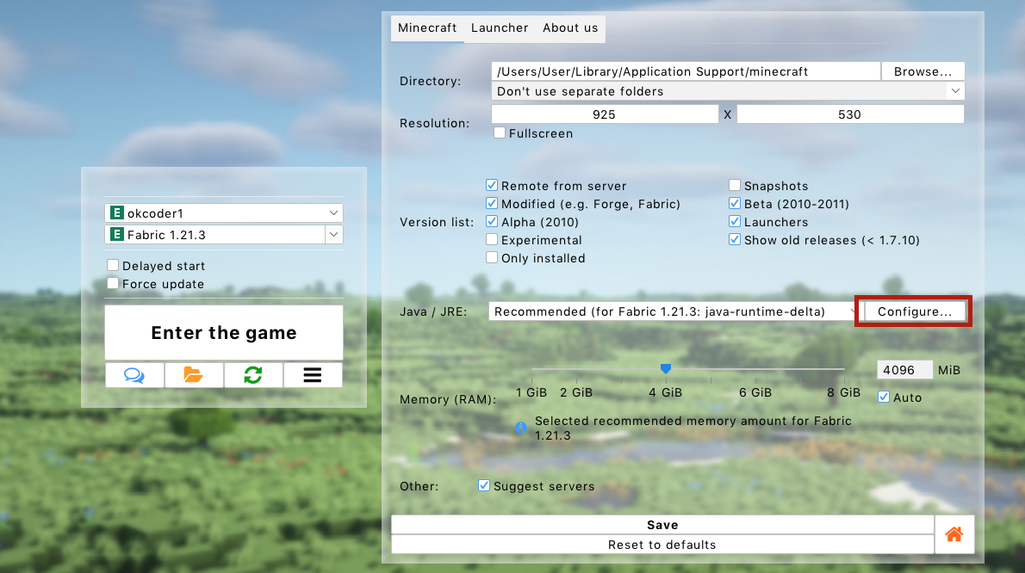Click the green refresh icon button
Viewport: 1025px width, 573px height.
tap(253, 375)
